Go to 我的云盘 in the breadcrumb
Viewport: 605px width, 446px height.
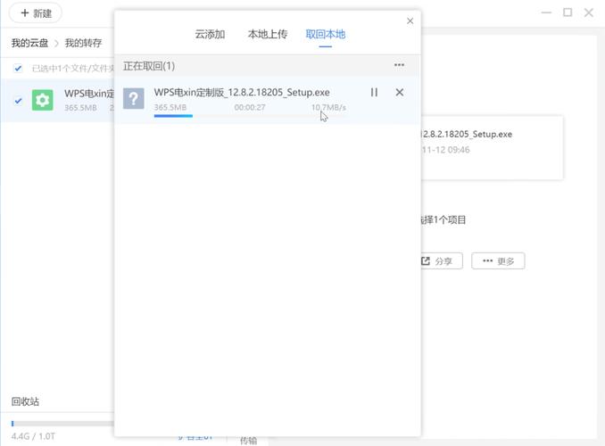29,43
